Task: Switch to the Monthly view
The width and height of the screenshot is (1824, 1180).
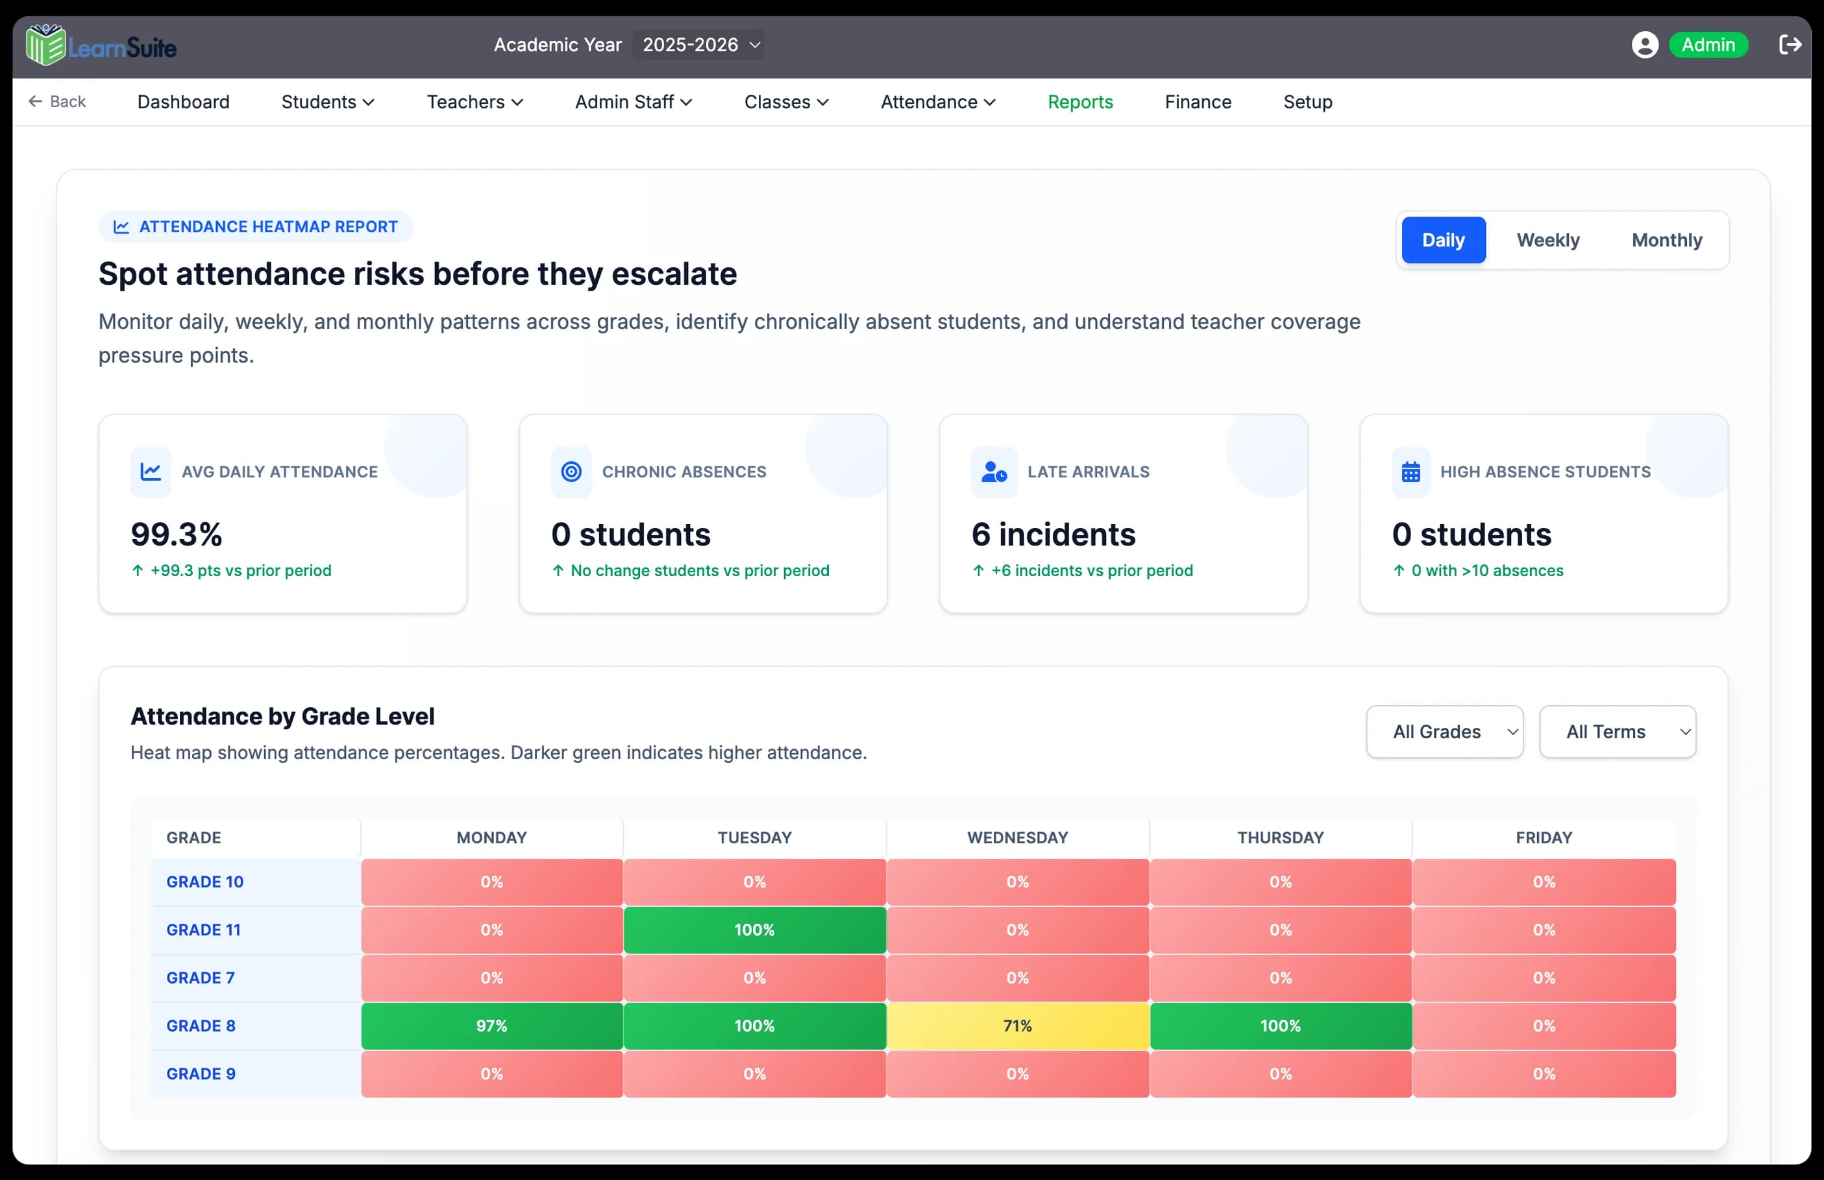Action: coord(1666,241)
